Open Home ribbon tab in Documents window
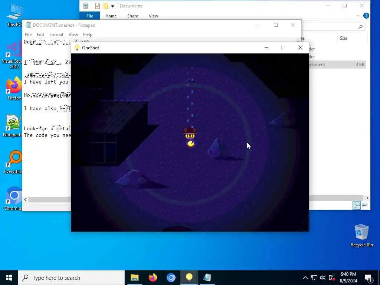The height and width of the screenshot is (285, 380). click(111, 16)
